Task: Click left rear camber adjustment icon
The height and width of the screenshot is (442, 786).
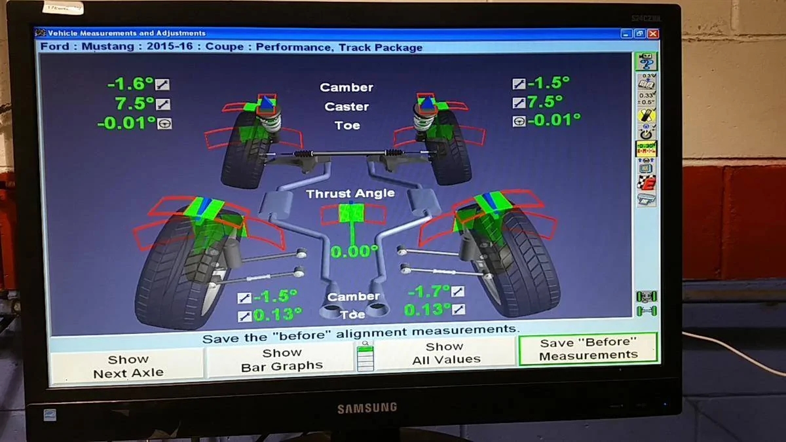Action: tap(244, 298)
